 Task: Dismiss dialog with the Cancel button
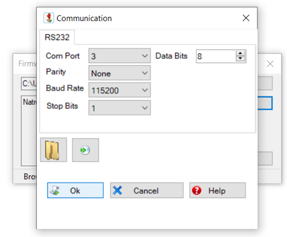(x=147, y=190)
